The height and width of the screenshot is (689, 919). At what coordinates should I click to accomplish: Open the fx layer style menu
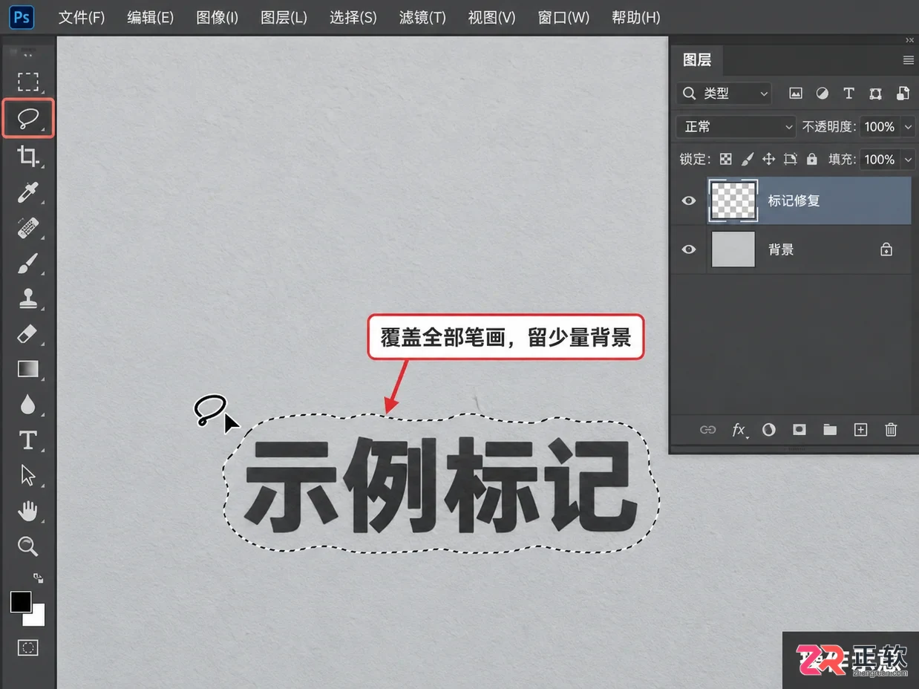pyautogui.click(x=739, y=429)
